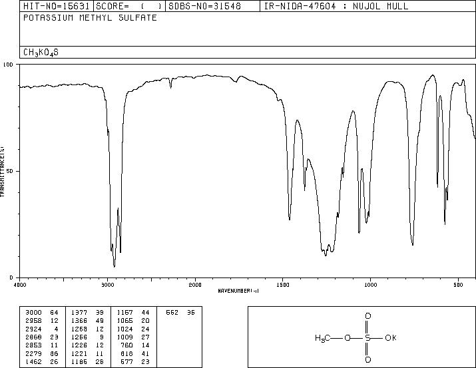This screenshot has width=476, height=368.
Task: Click the 662 peak entry in table
Action: tap(180, 313)
